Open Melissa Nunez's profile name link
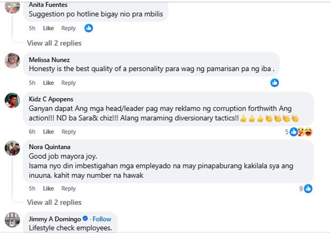This screenshot has height=233, width=330. [49, 60]
